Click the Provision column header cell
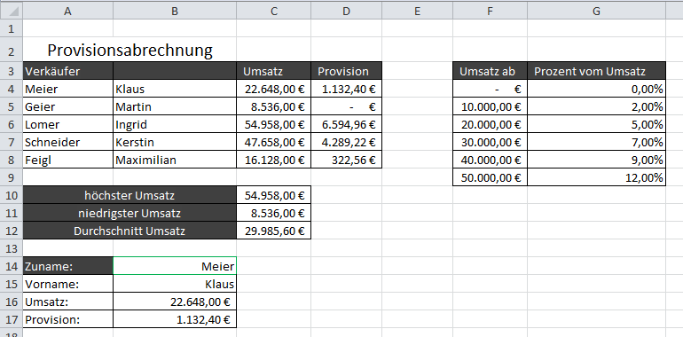This screenshot has height=337, width=683. click(346, 71)
